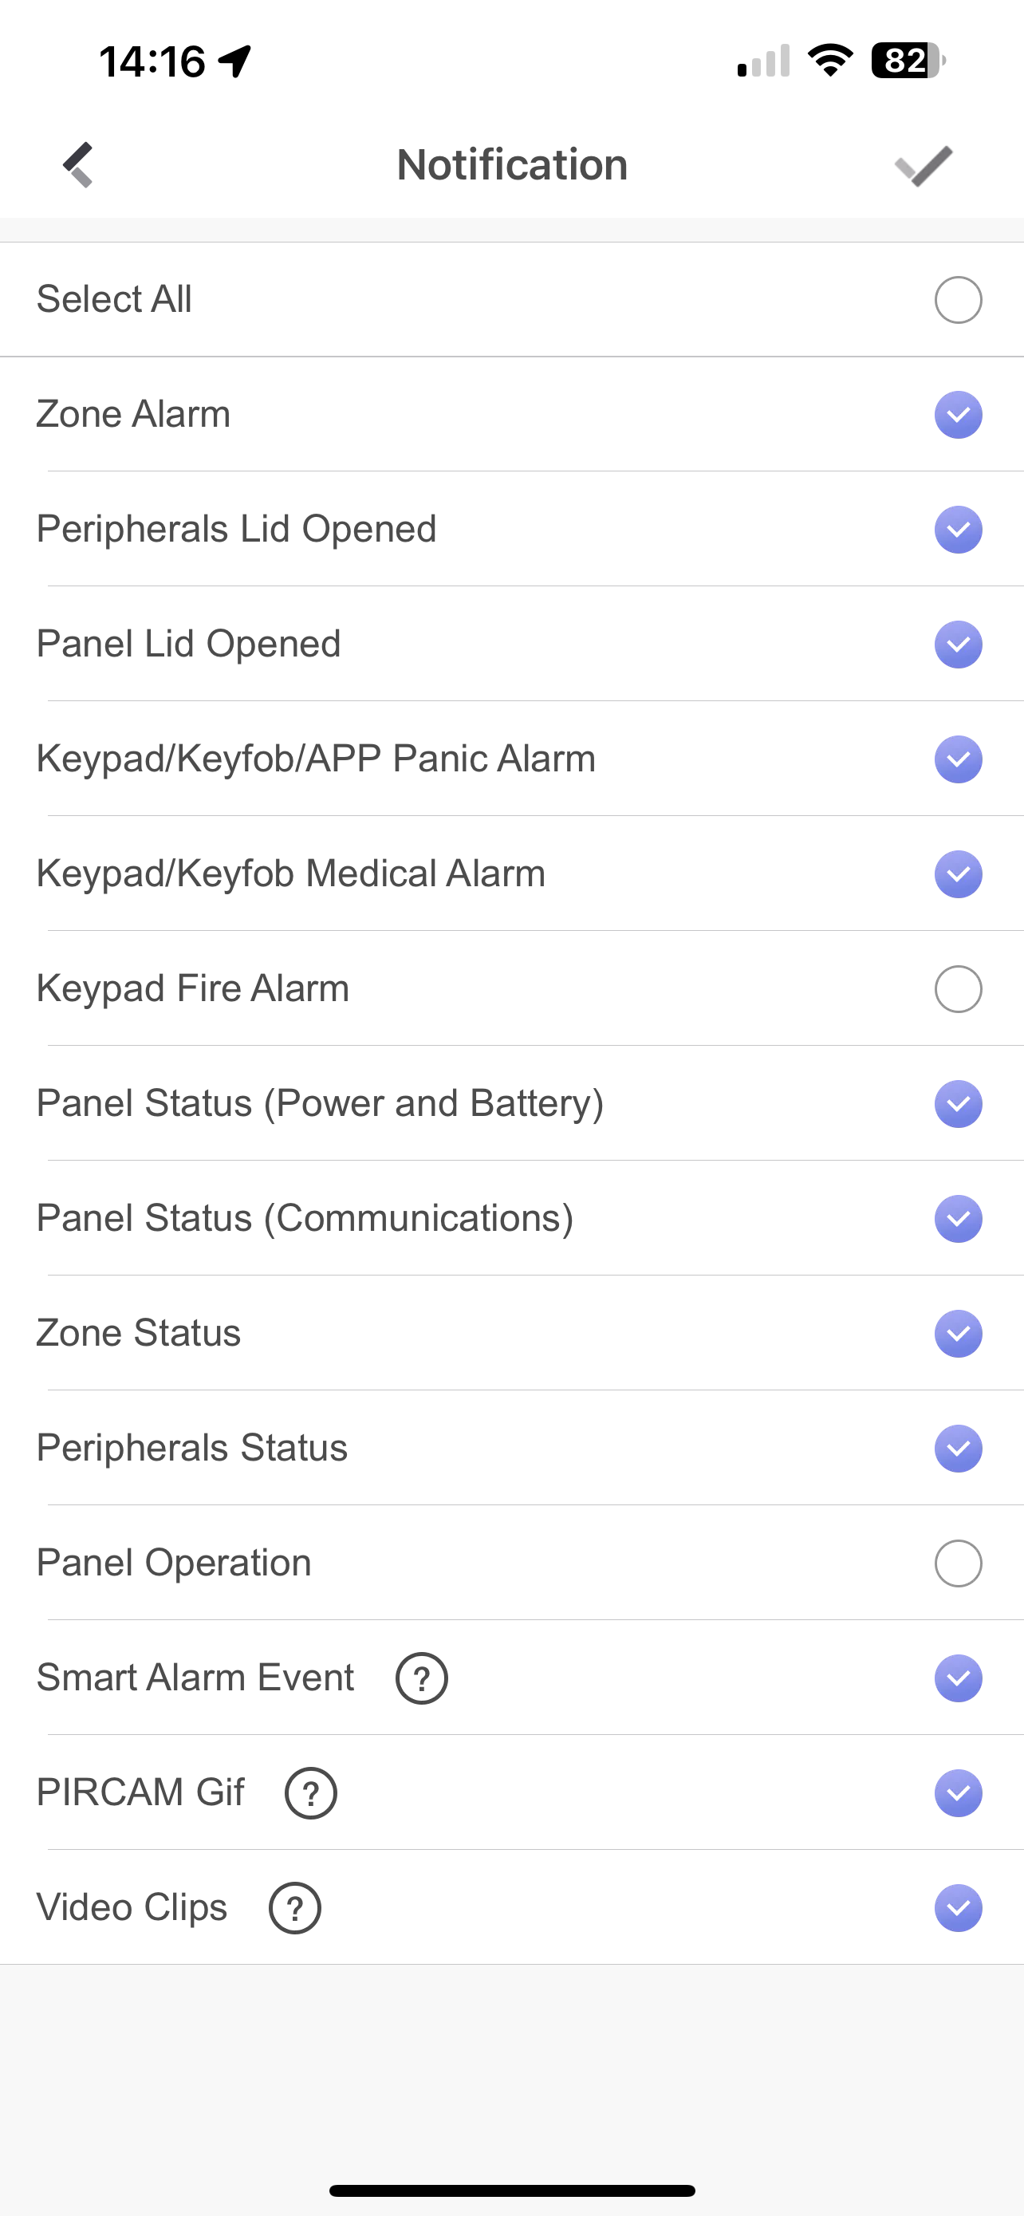Screen dimensions: 1024x2216
Task: Toggle Keypad/Keyfob/APP Panic Alarm checkbox
Action: (958, 759)
